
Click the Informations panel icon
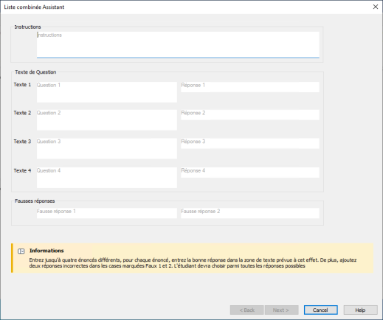pyautogui.click(x=21, y=251)
